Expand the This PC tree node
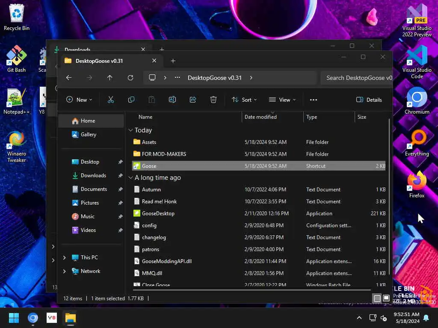Image resolution: width=438 pixels, height=328 pixels. coord(65,258)
